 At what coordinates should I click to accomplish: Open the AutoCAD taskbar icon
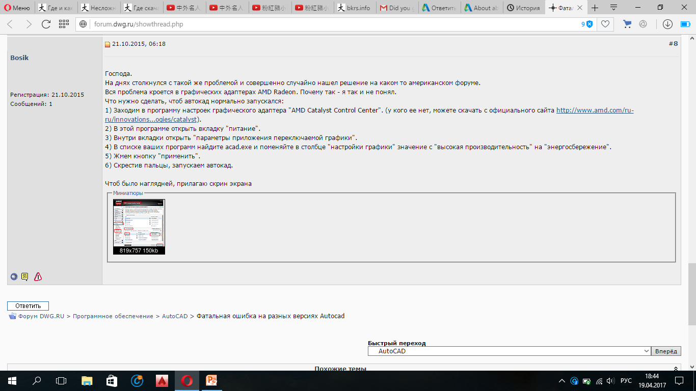point(162,381)
